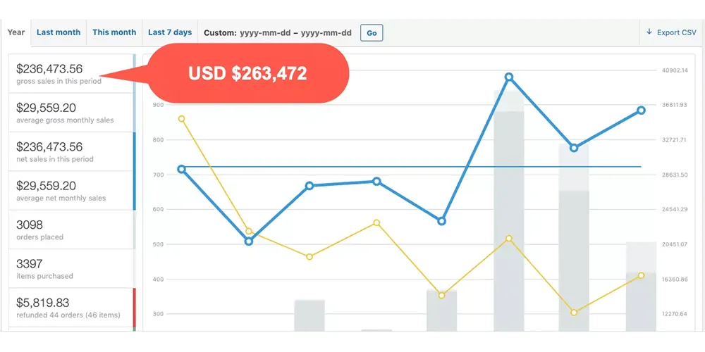
Task: Open the Year report tab
Action: click(16, 32)
